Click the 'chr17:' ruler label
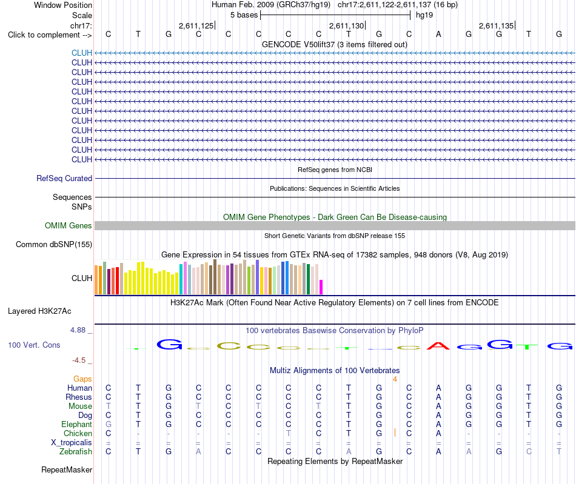 [x=81, y=25]
